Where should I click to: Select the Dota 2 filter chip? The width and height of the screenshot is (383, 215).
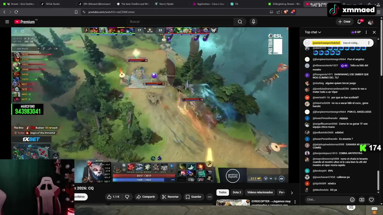pyautogui.click(x=237, y=193)
